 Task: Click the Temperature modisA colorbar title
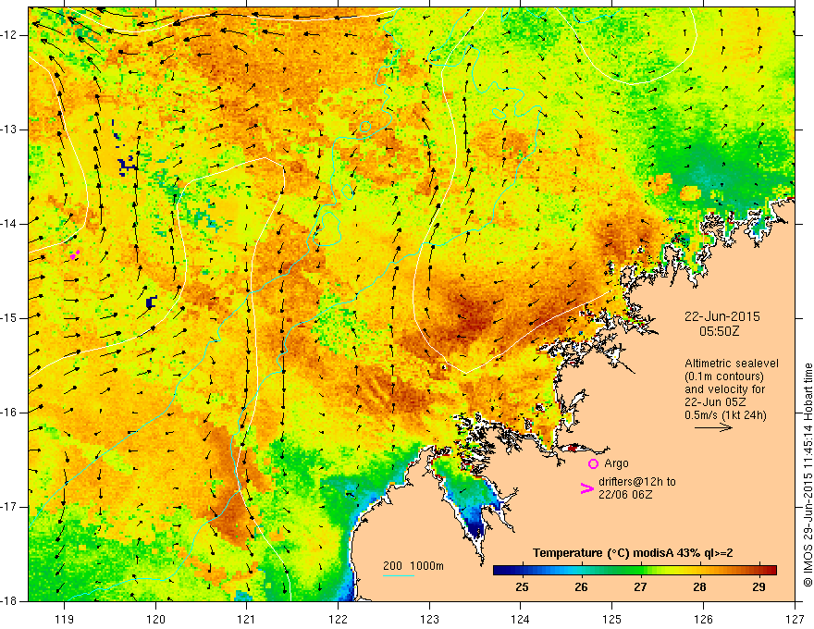click(633, 553)
